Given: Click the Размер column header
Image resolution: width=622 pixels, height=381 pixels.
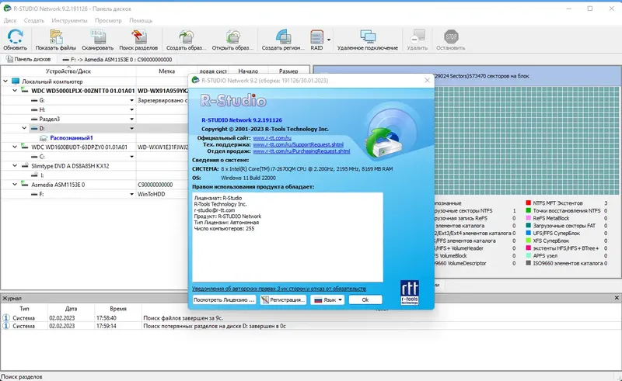Looking at the screenshot, I should (x=288, y=71).
